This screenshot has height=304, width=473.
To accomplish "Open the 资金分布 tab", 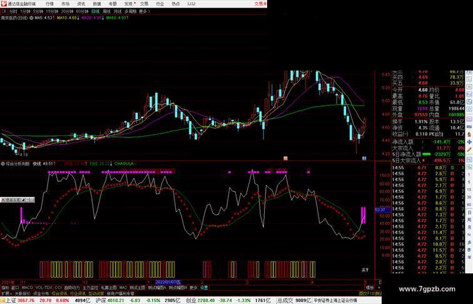I will point(41,293).
